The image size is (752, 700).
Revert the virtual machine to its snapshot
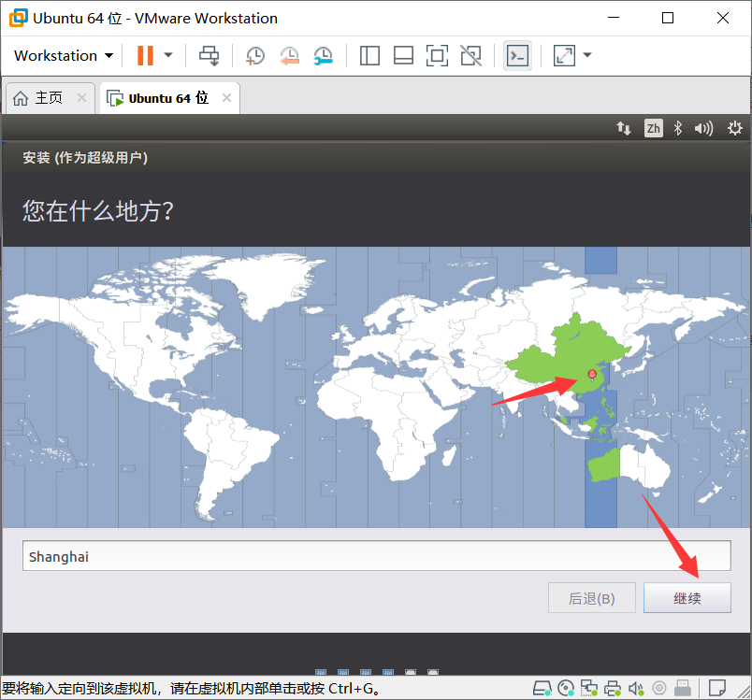[289, 56]
